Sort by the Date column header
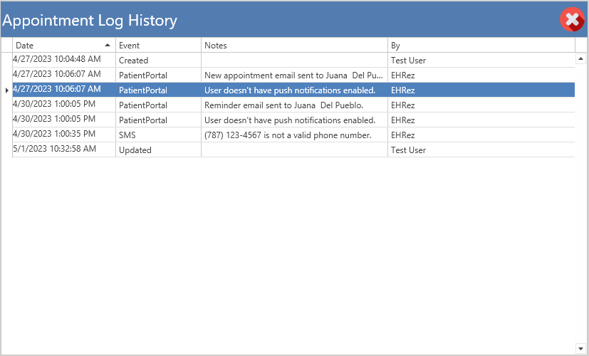 tap(64, 46)
